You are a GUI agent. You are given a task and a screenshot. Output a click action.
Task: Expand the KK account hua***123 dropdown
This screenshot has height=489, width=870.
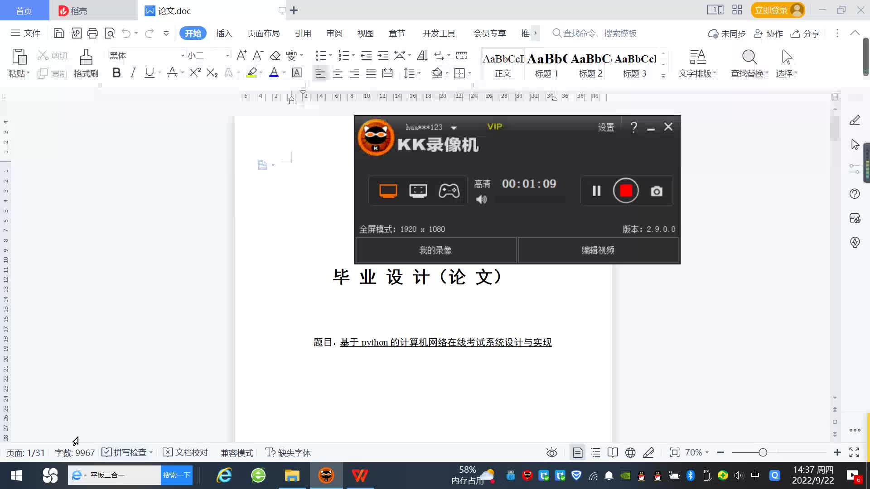[x=454, y=128]
